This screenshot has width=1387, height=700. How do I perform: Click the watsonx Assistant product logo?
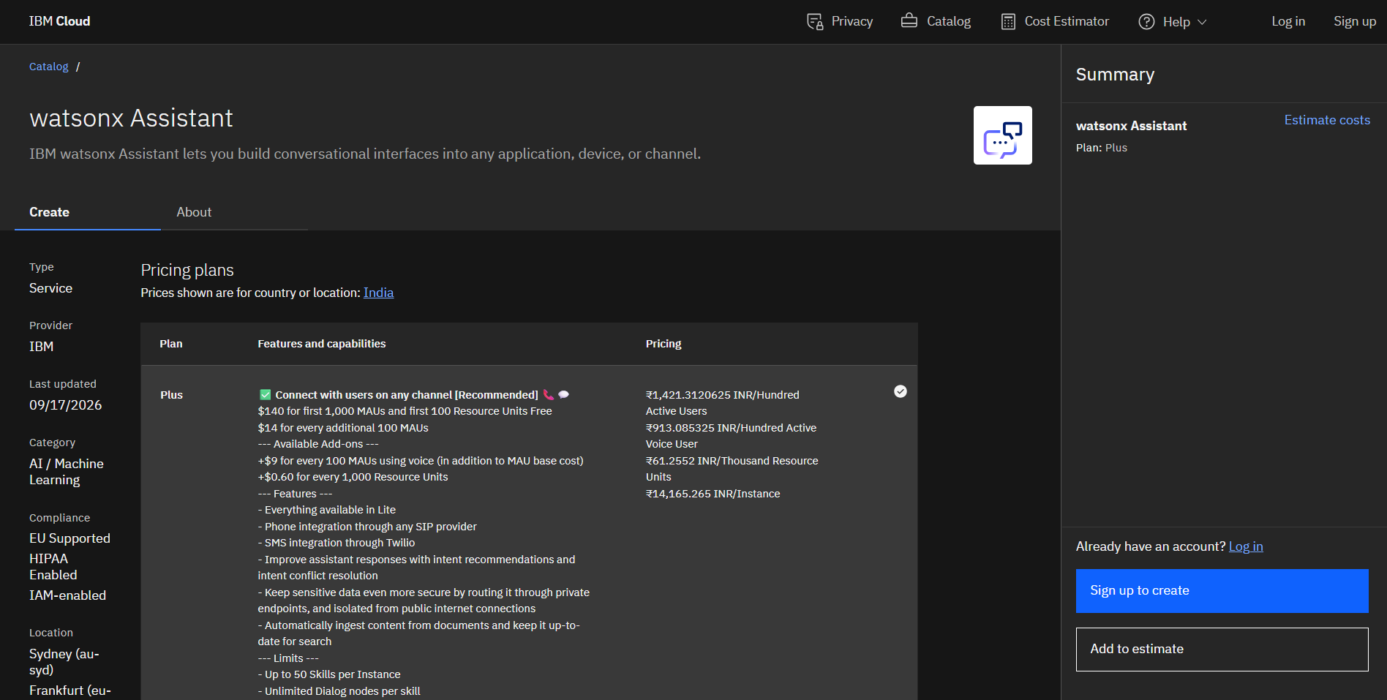1002,135
